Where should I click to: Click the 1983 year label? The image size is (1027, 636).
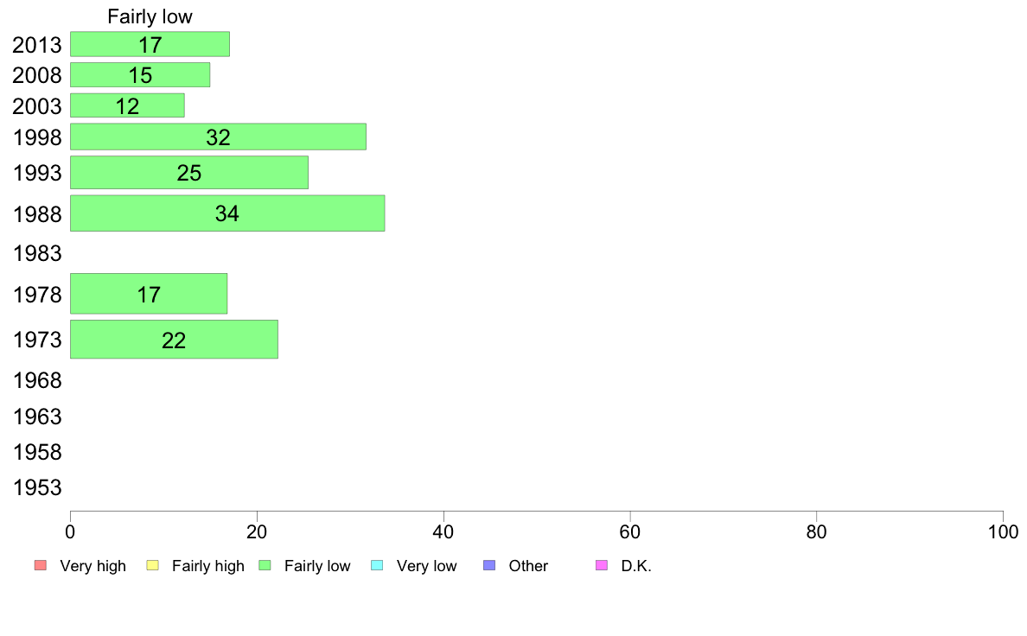(37, 253)
